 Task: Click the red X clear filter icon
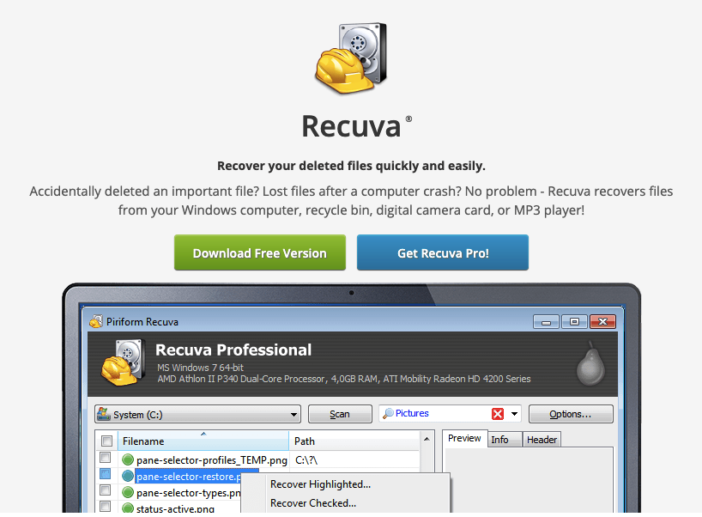[x=498, y=414]
